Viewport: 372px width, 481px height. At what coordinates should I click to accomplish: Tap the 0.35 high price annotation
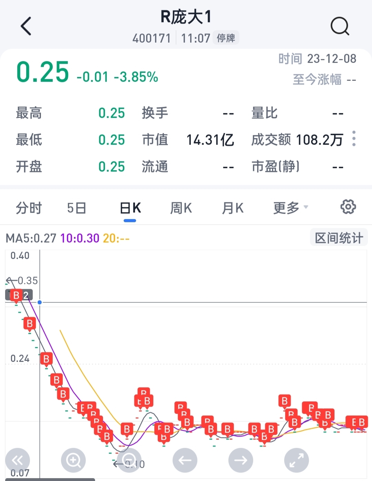pos(28,281)
